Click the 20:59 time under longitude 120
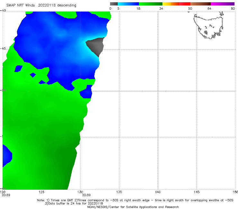 coord(6,195)
